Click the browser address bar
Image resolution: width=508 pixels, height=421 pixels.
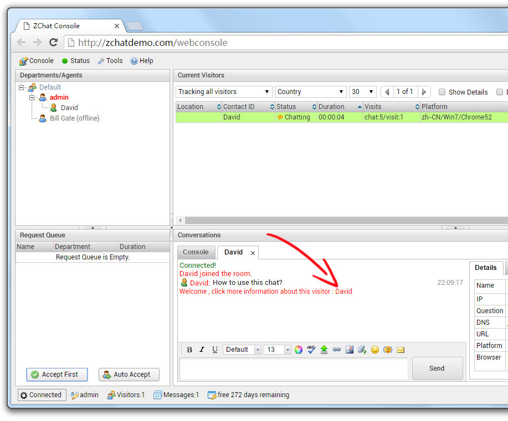(286, 43)
